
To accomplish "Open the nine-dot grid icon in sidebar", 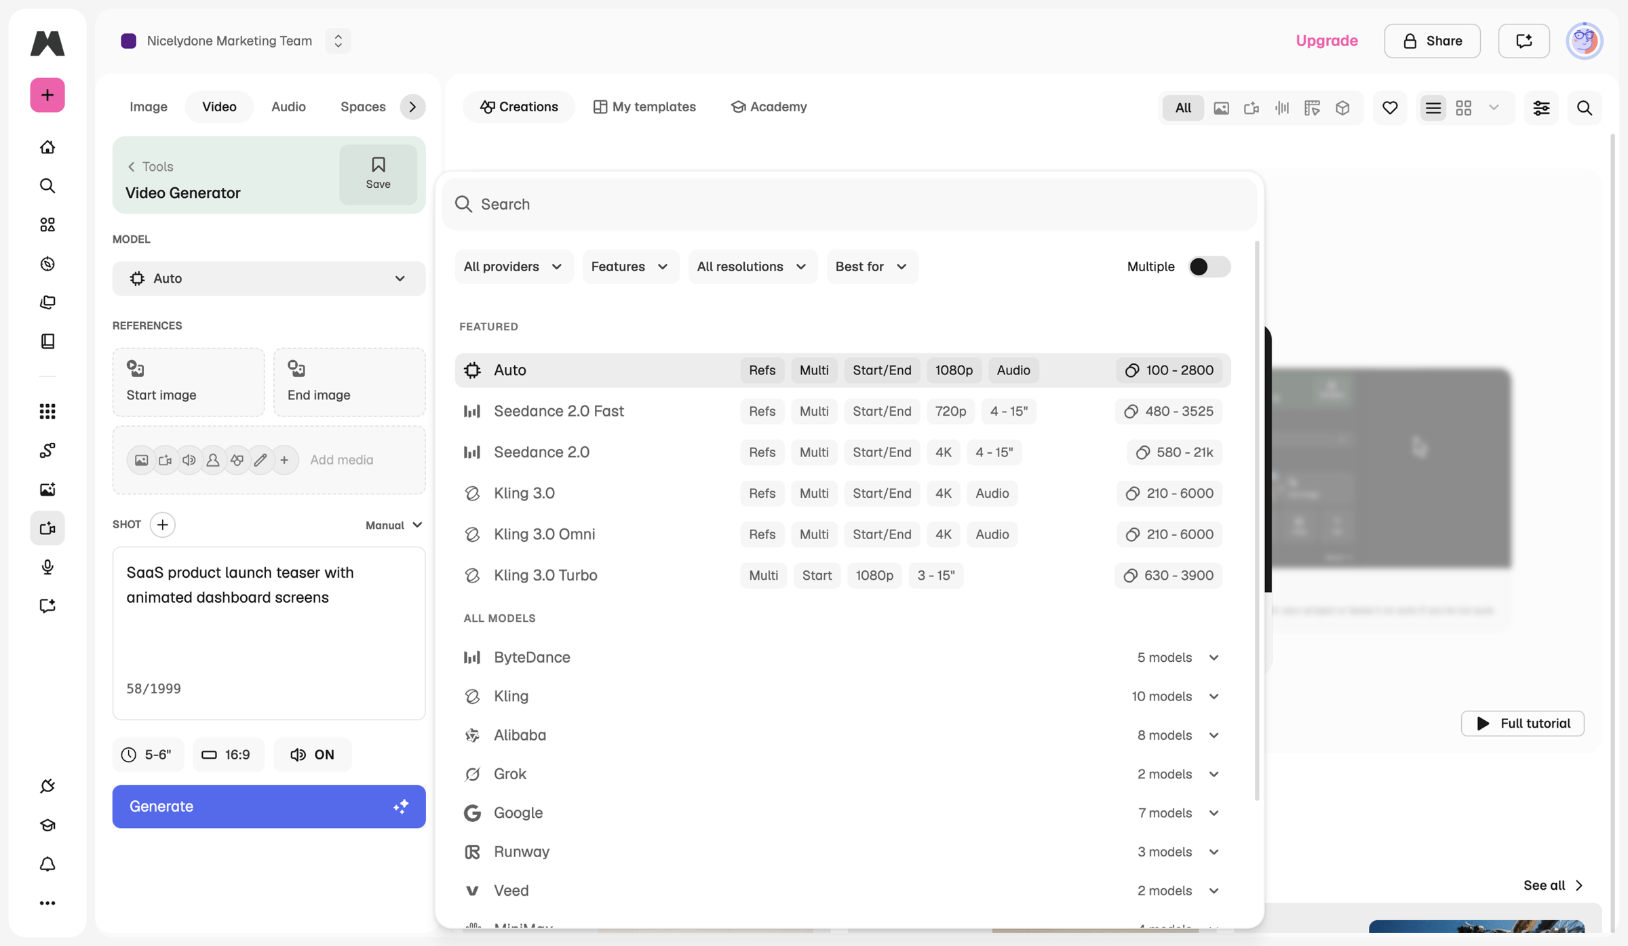I will pyautogui.click(x=47, y=412).
